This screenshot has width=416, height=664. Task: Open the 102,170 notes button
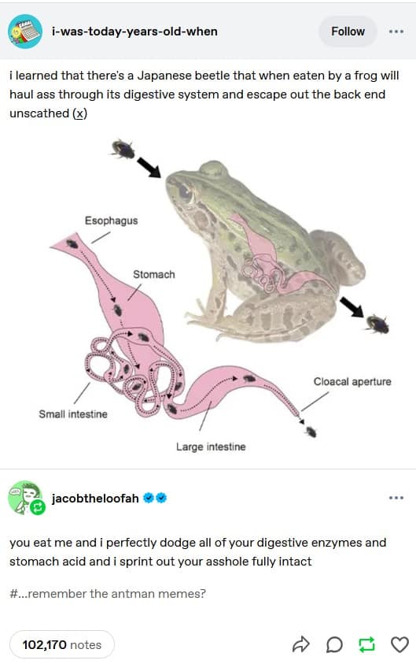click(x=61, y=644)
